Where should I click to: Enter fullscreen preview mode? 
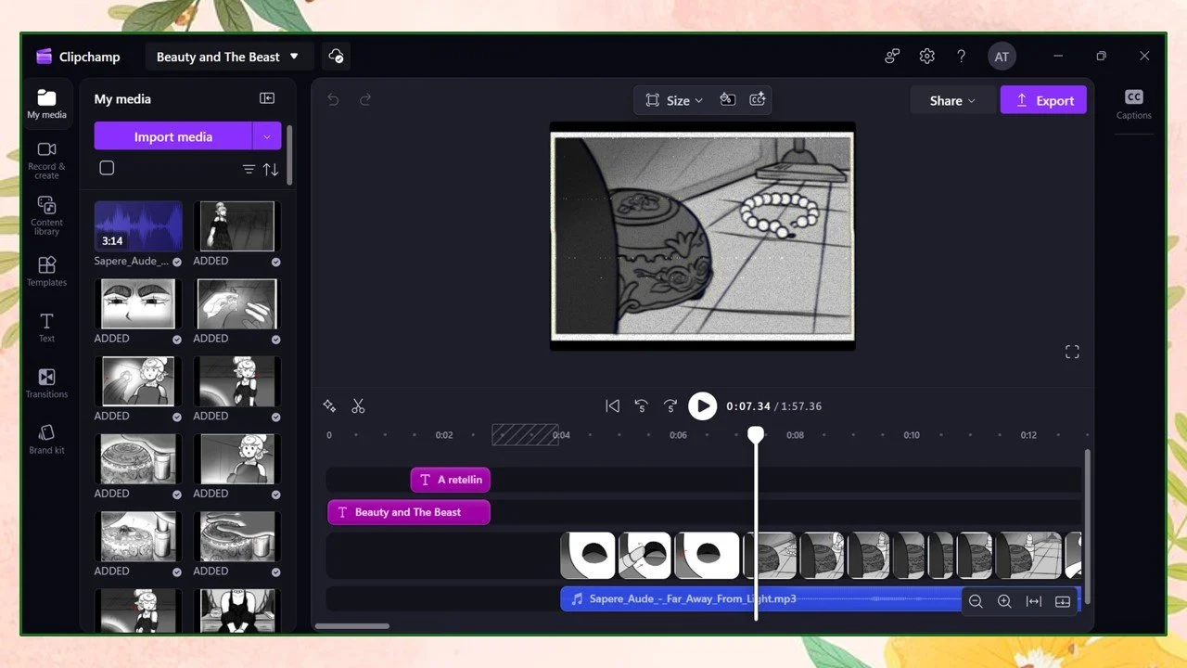point(1072,352)
